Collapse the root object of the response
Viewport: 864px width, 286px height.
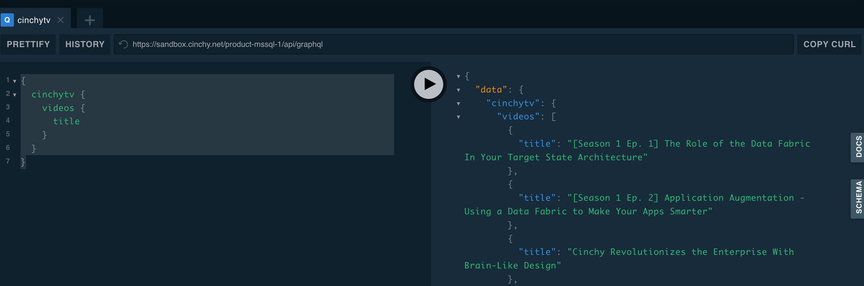tap(458, 76)
